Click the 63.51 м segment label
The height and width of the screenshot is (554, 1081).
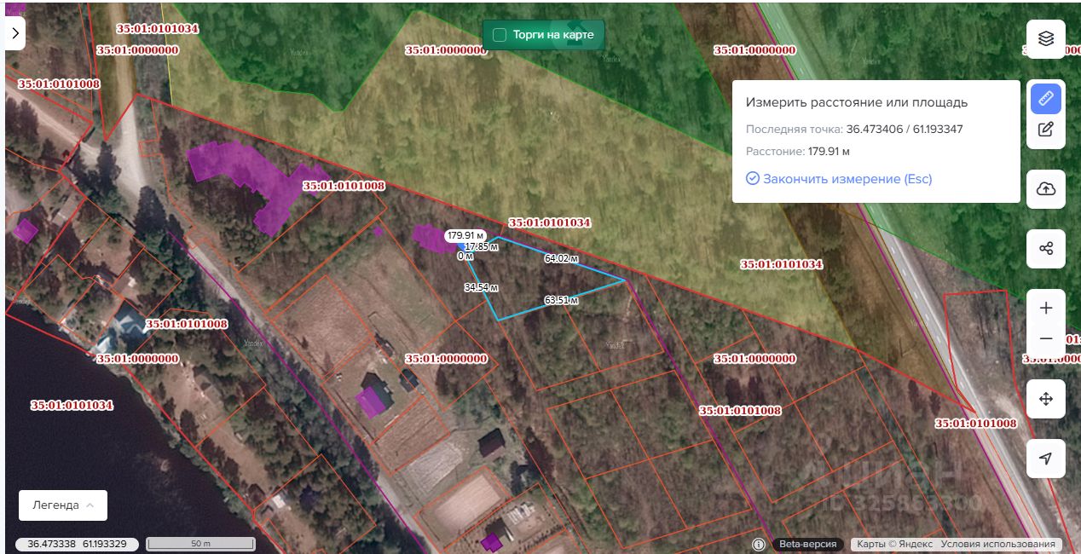tap(561, 300)
